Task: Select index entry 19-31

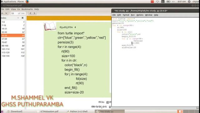Action: pyautogui.click(x=13, y=29)
